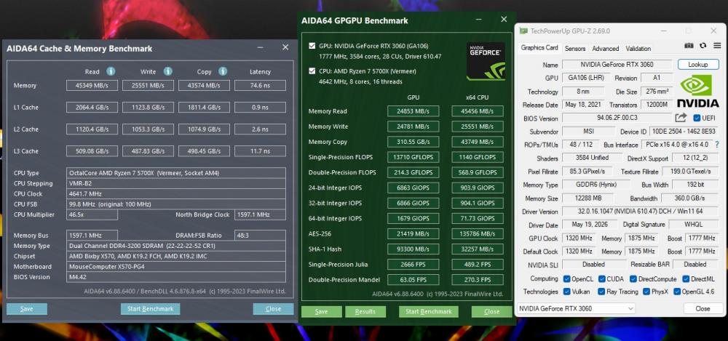Switch to the Sensors tab
The width and height of the screenshot is (728, 341).
pyautogui.click(x=575, y=48)
